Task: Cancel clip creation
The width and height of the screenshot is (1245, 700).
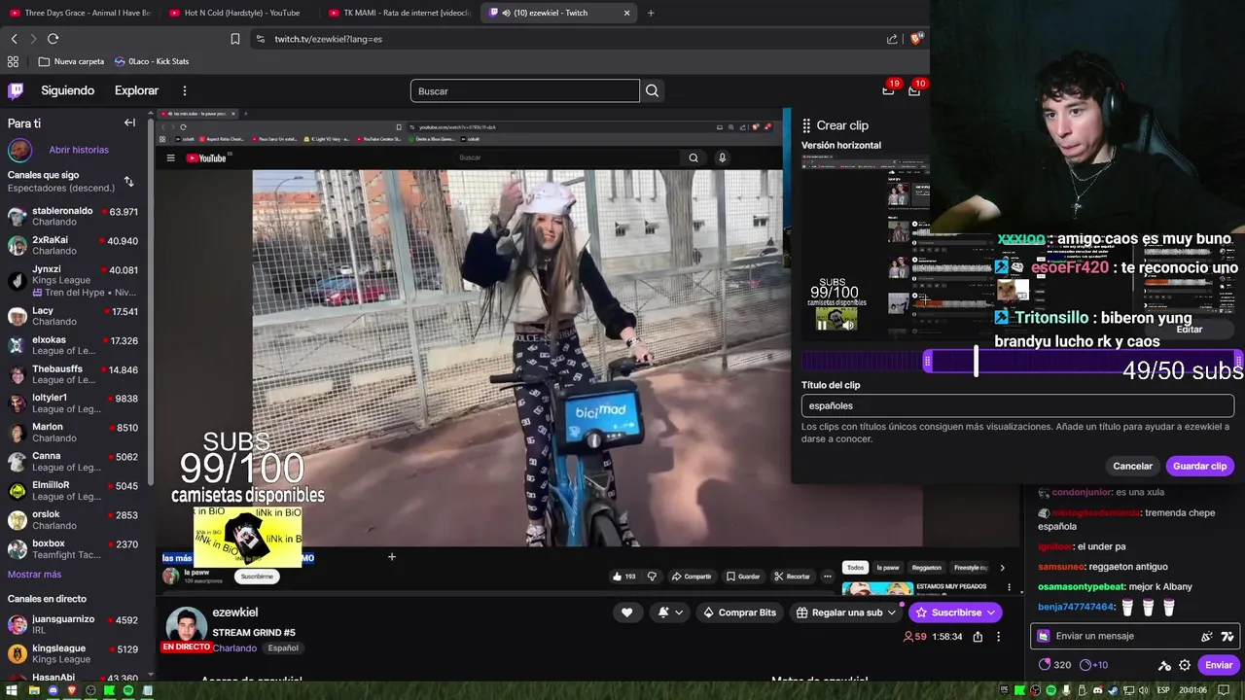Action: [x=1132, y=466]
